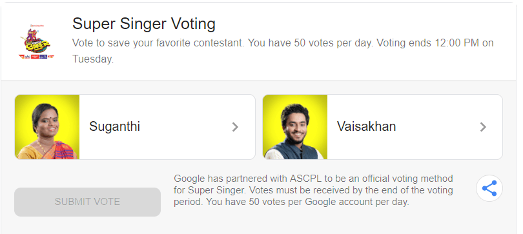This screenshot has width=523, height=234.
Task: Expand Vaisakhan's entry with the chevron arrow
Action: [483, 127]
